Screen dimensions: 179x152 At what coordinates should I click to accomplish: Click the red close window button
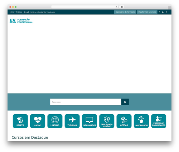10,7
